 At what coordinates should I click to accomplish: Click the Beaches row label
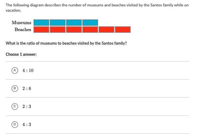tap(23, 29)
